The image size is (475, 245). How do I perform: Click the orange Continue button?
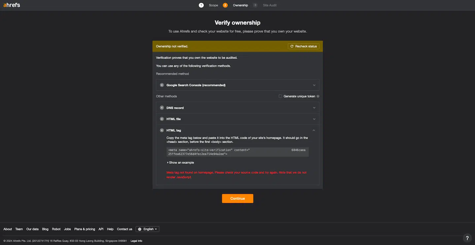[x=238, y=199]
